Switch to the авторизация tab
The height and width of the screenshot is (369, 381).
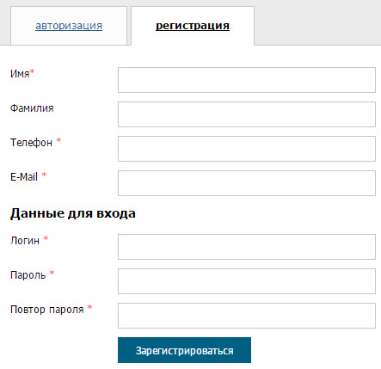[69, 26]
